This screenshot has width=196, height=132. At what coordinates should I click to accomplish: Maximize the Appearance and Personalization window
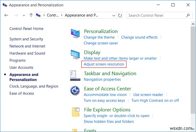173,5
